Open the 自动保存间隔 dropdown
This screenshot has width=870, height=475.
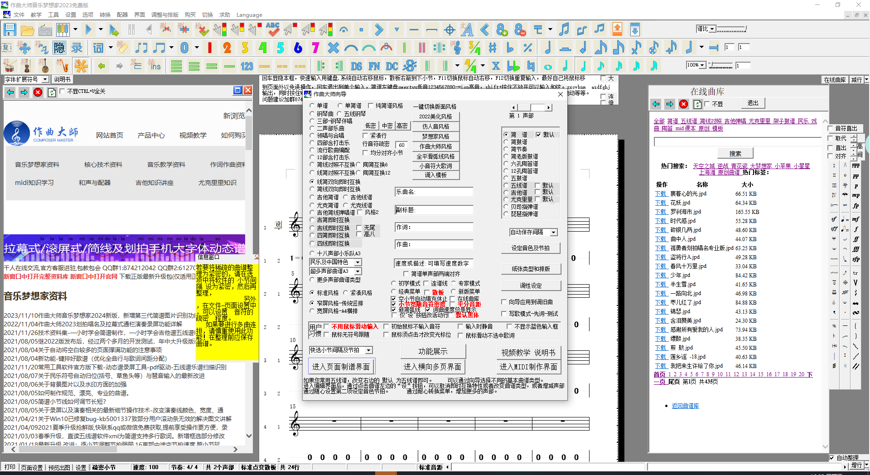(x=553, y=233)
